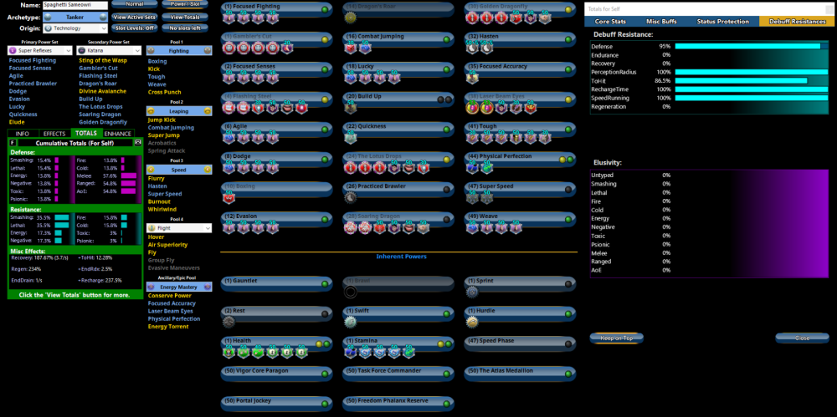
Task: Click the enhancement slot under Practiced Brawler
Action: [x=351, y=198]
